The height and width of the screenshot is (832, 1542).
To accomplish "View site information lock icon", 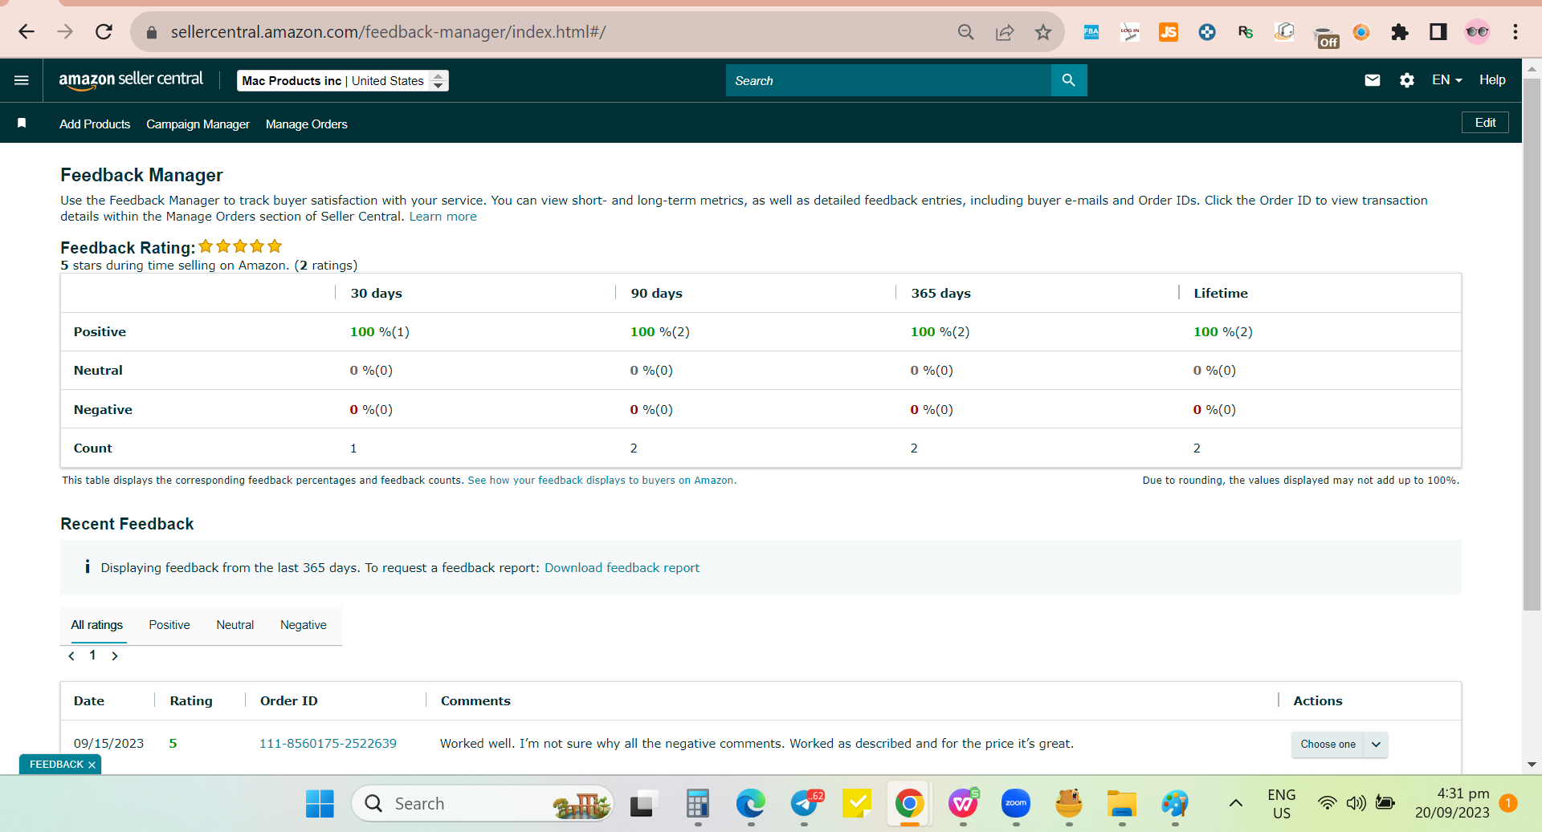I will coord(151,32).
